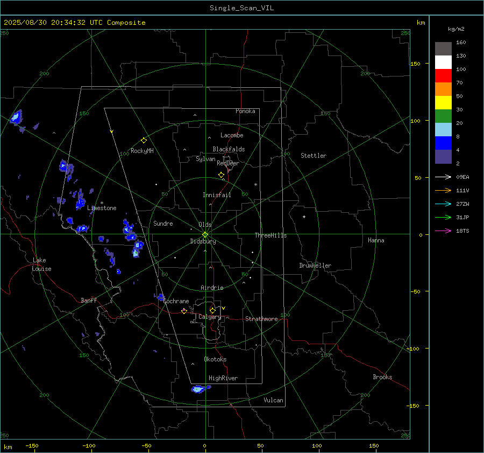Click the RockyMH label

142,151
